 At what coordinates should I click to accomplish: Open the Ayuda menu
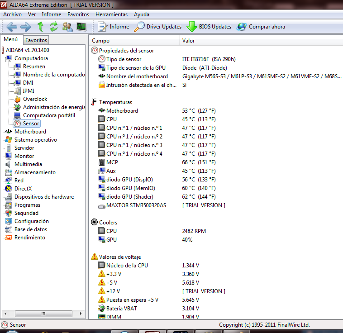pos(142,14)
